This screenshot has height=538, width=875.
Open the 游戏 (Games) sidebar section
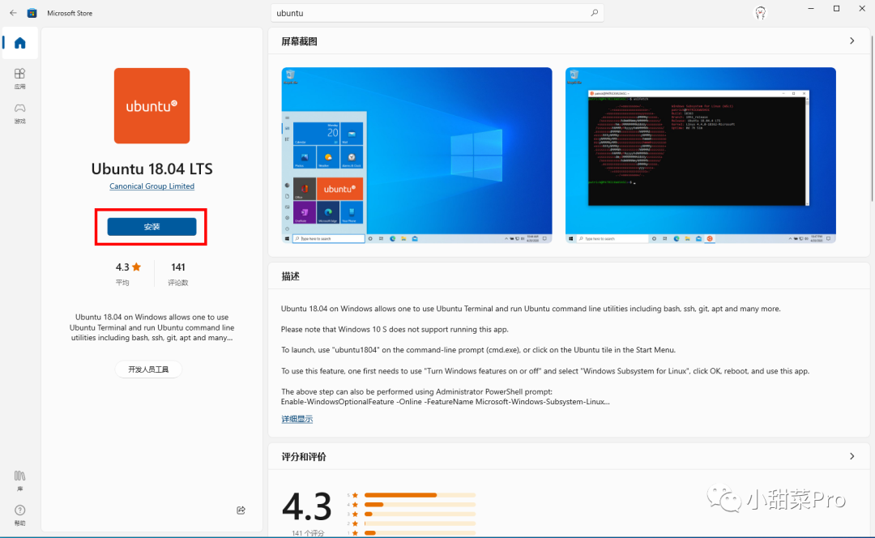click(20, 113)
